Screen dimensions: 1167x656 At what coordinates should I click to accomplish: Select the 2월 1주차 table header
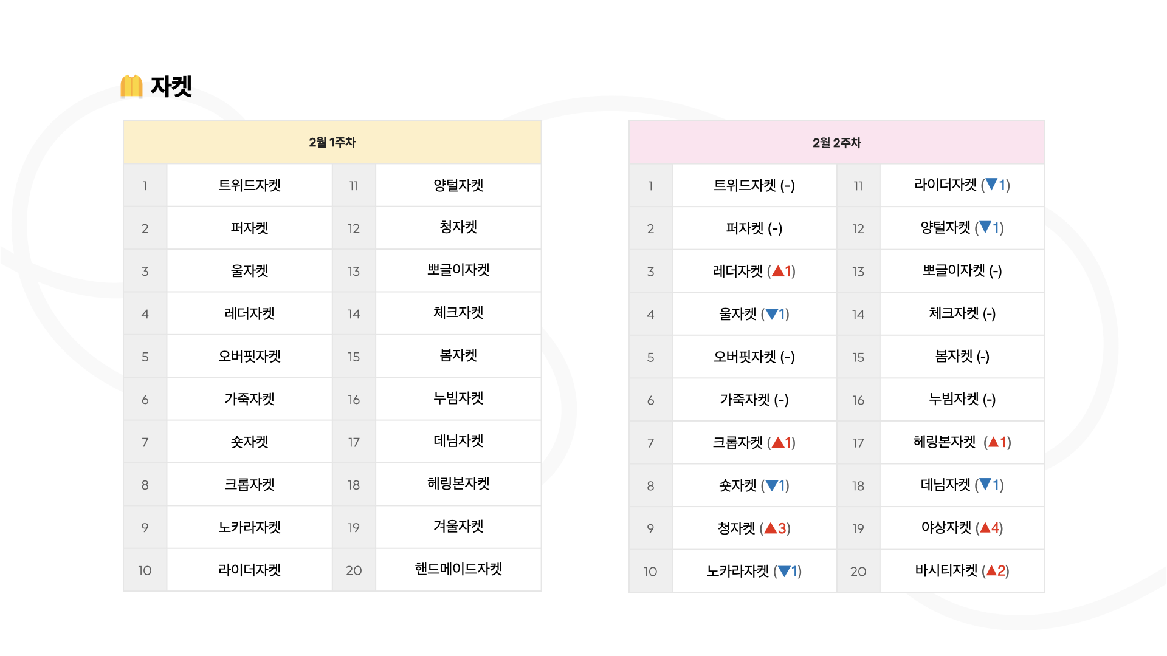332,142
